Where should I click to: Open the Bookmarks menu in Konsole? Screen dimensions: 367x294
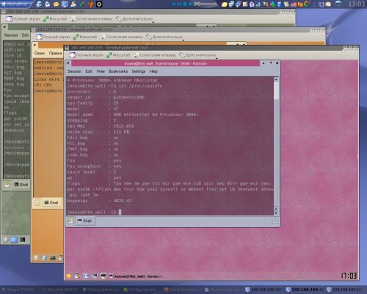(x=118, y=71)
